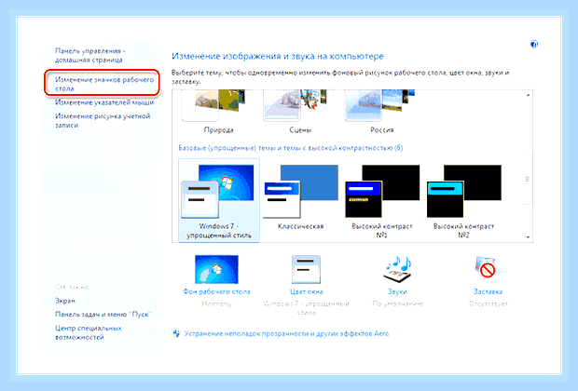The width and height of the screenshot is (578, 391).
Task: Select Высокий контраст №1 theme
Action: coord(382,200)
